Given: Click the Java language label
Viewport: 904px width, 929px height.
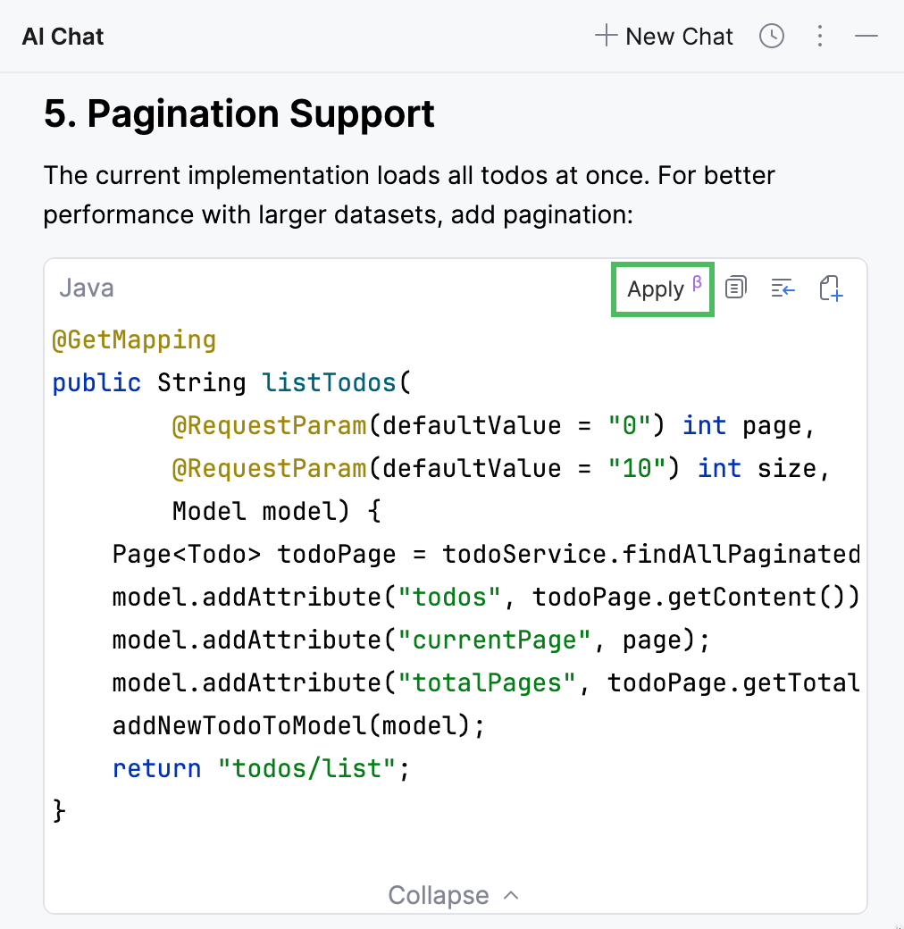Looking at the screenshot, I should (87, 289).
